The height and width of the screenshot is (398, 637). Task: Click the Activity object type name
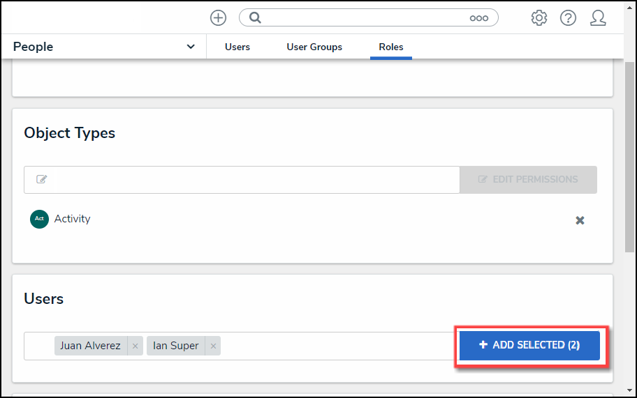72,219
